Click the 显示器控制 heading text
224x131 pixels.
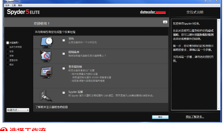(x=75, y=67)
